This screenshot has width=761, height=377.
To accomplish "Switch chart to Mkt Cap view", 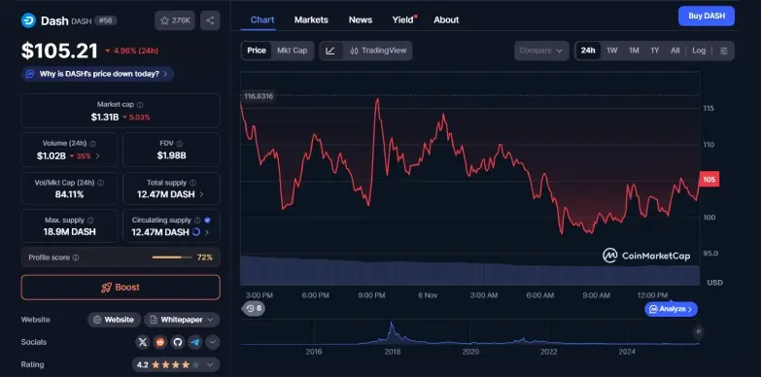I will tap(293, 51).
